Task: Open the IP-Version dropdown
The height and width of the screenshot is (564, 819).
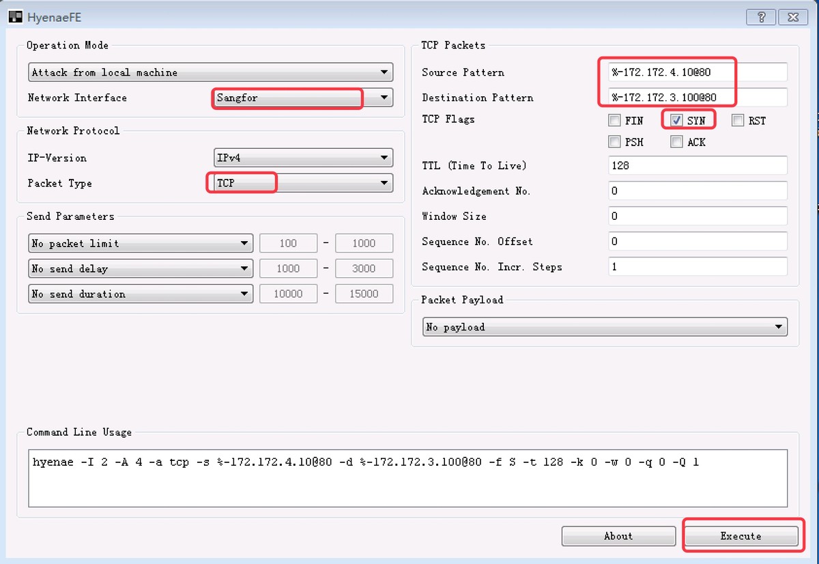Action: pos(303,158)
